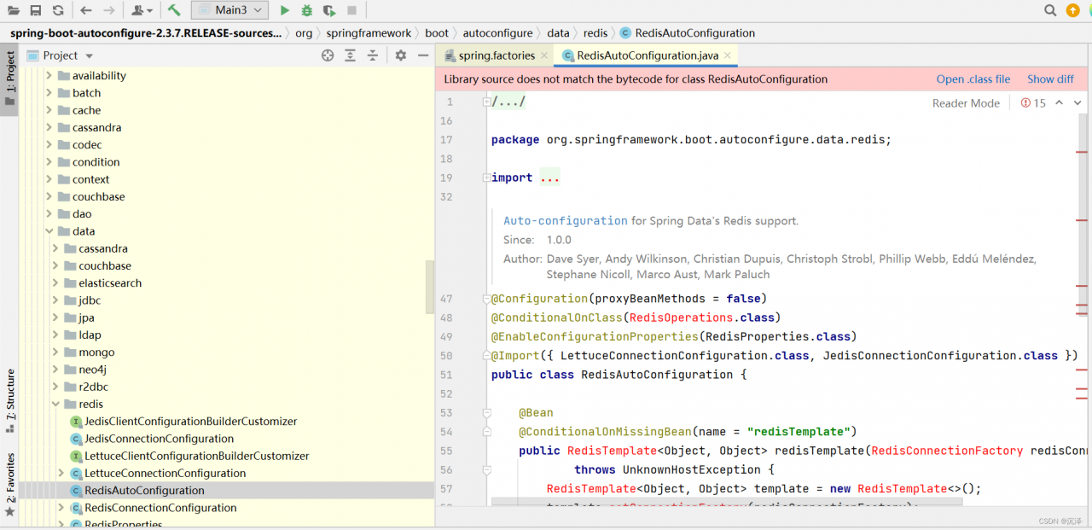This screenshot has width=1092, height=530.
Task: Collapse the redis folder
Action: pos(55,405)
